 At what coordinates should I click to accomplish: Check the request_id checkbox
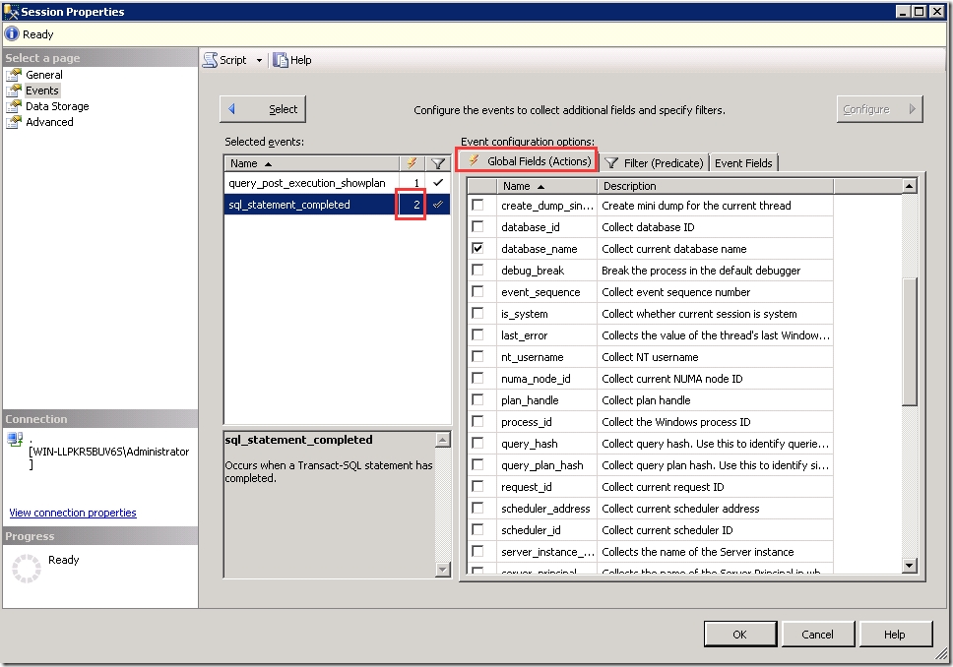click(x=477, y=486)
